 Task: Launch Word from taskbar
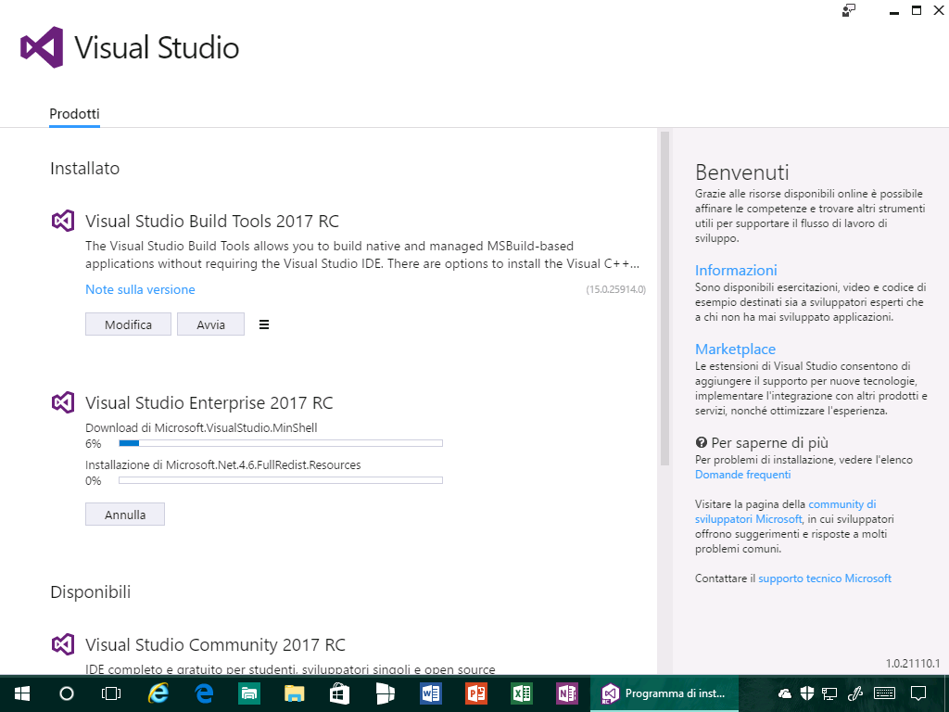pyautogui.click(x=431, y=693)
